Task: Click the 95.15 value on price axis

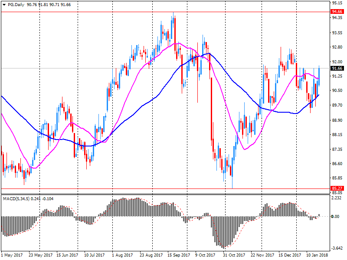Action: pyautogui.click(x=337, y=3)
